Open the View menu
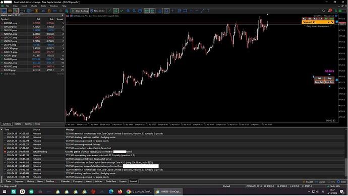 (x=15, y=6)
